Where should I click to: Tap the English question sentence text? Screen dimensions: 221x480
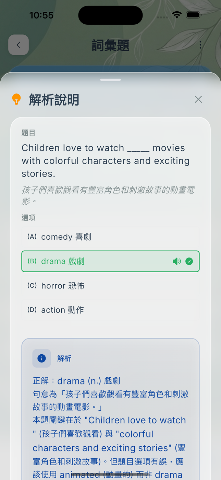point(106,161)
